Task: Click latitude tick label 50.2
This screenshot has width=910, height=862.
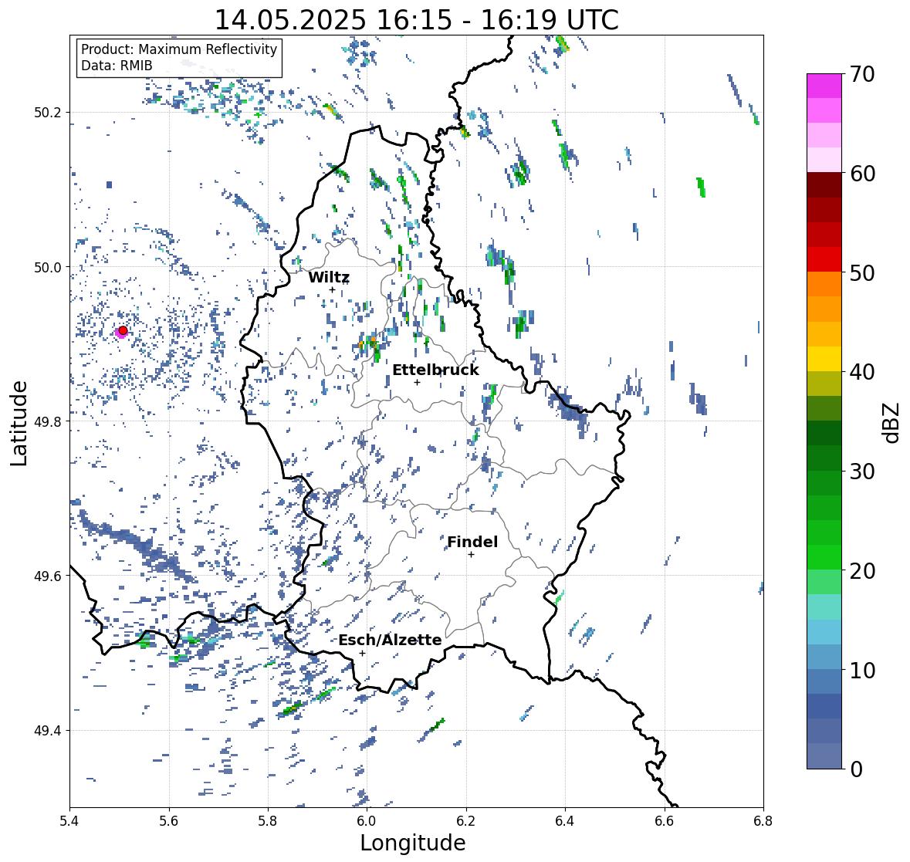Action: tap(48, 113)
